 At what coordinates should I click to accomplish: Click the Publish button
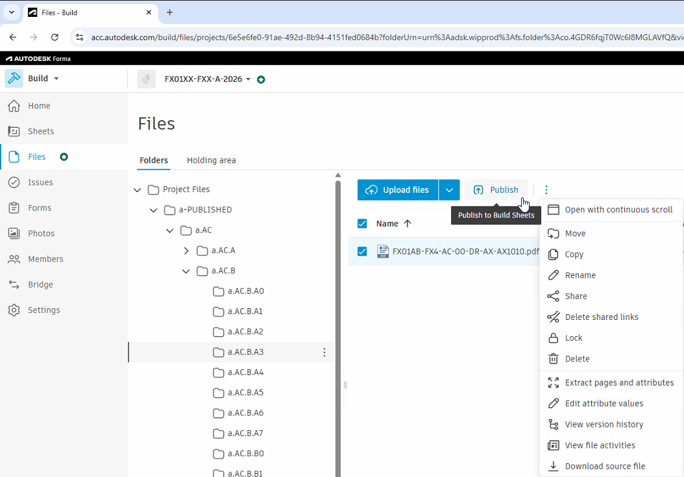(496, 190)
